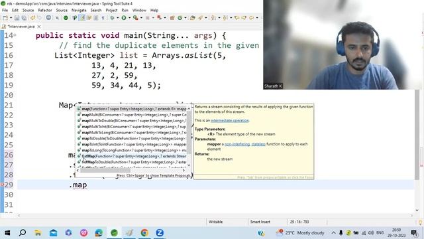
Task: Click the New Java Package icon
Action: point(172,18)
